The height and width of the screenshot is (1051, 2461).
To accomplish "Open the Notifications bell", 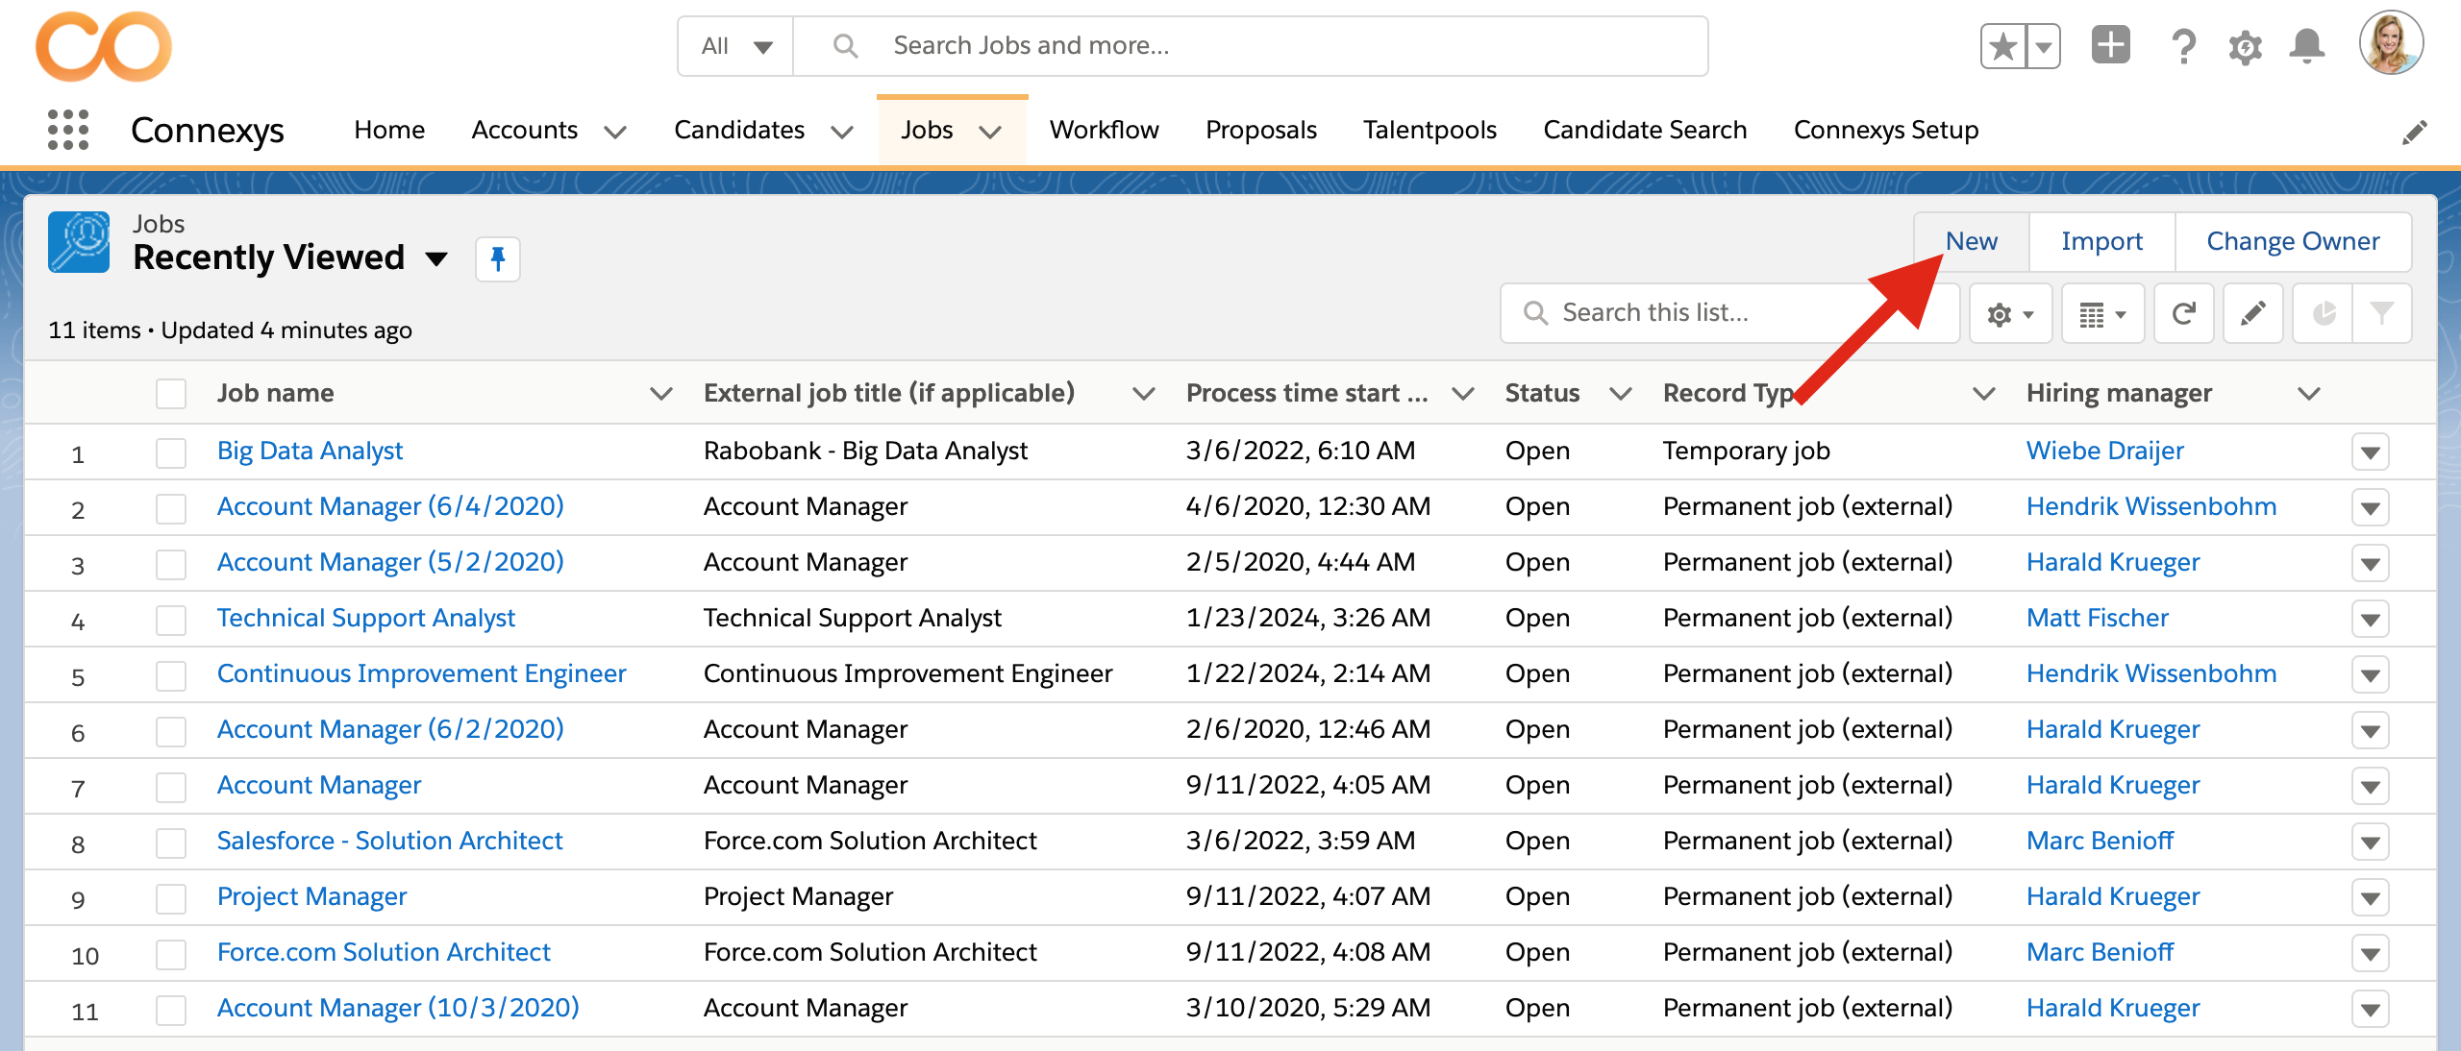I will click(x=2307, y=46).
